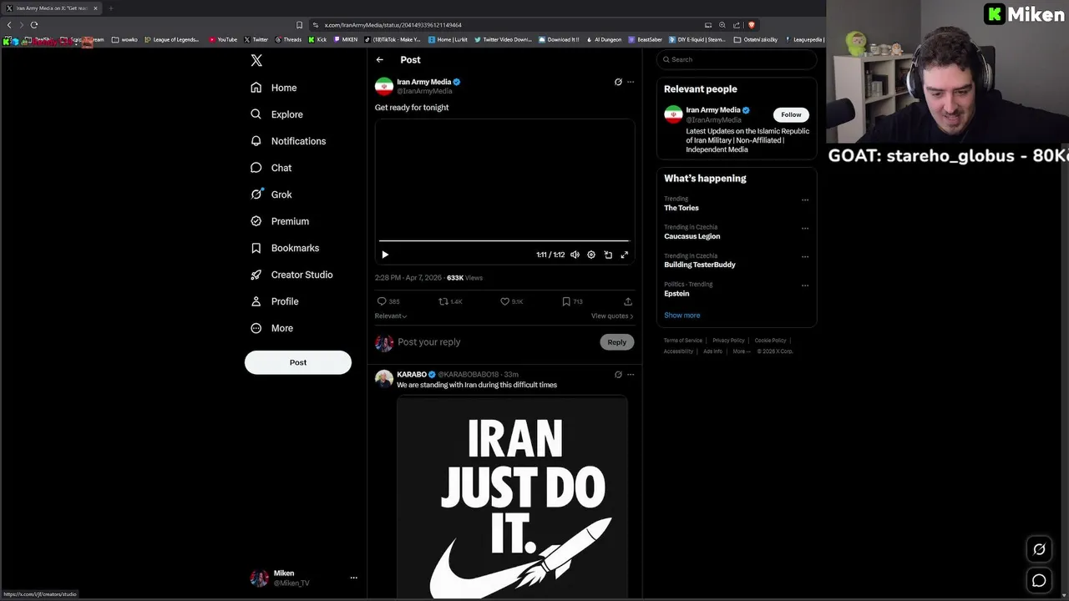Click the browser back arrow
Viewport: 1069px width, 601px height.
pos(9,25)
